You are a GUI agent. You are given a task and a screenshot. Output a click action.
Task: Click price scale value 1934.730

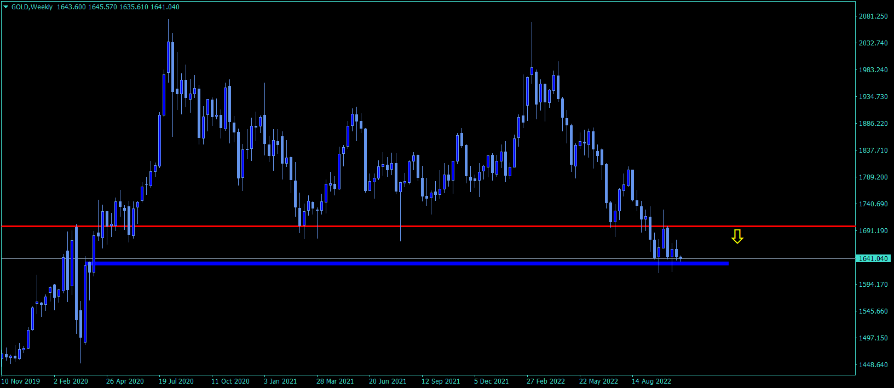pos(873,97)
